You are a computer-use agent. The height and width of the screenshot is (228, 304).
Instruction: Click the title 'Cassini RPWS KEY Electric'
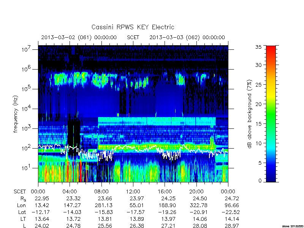tap(133, 27)
